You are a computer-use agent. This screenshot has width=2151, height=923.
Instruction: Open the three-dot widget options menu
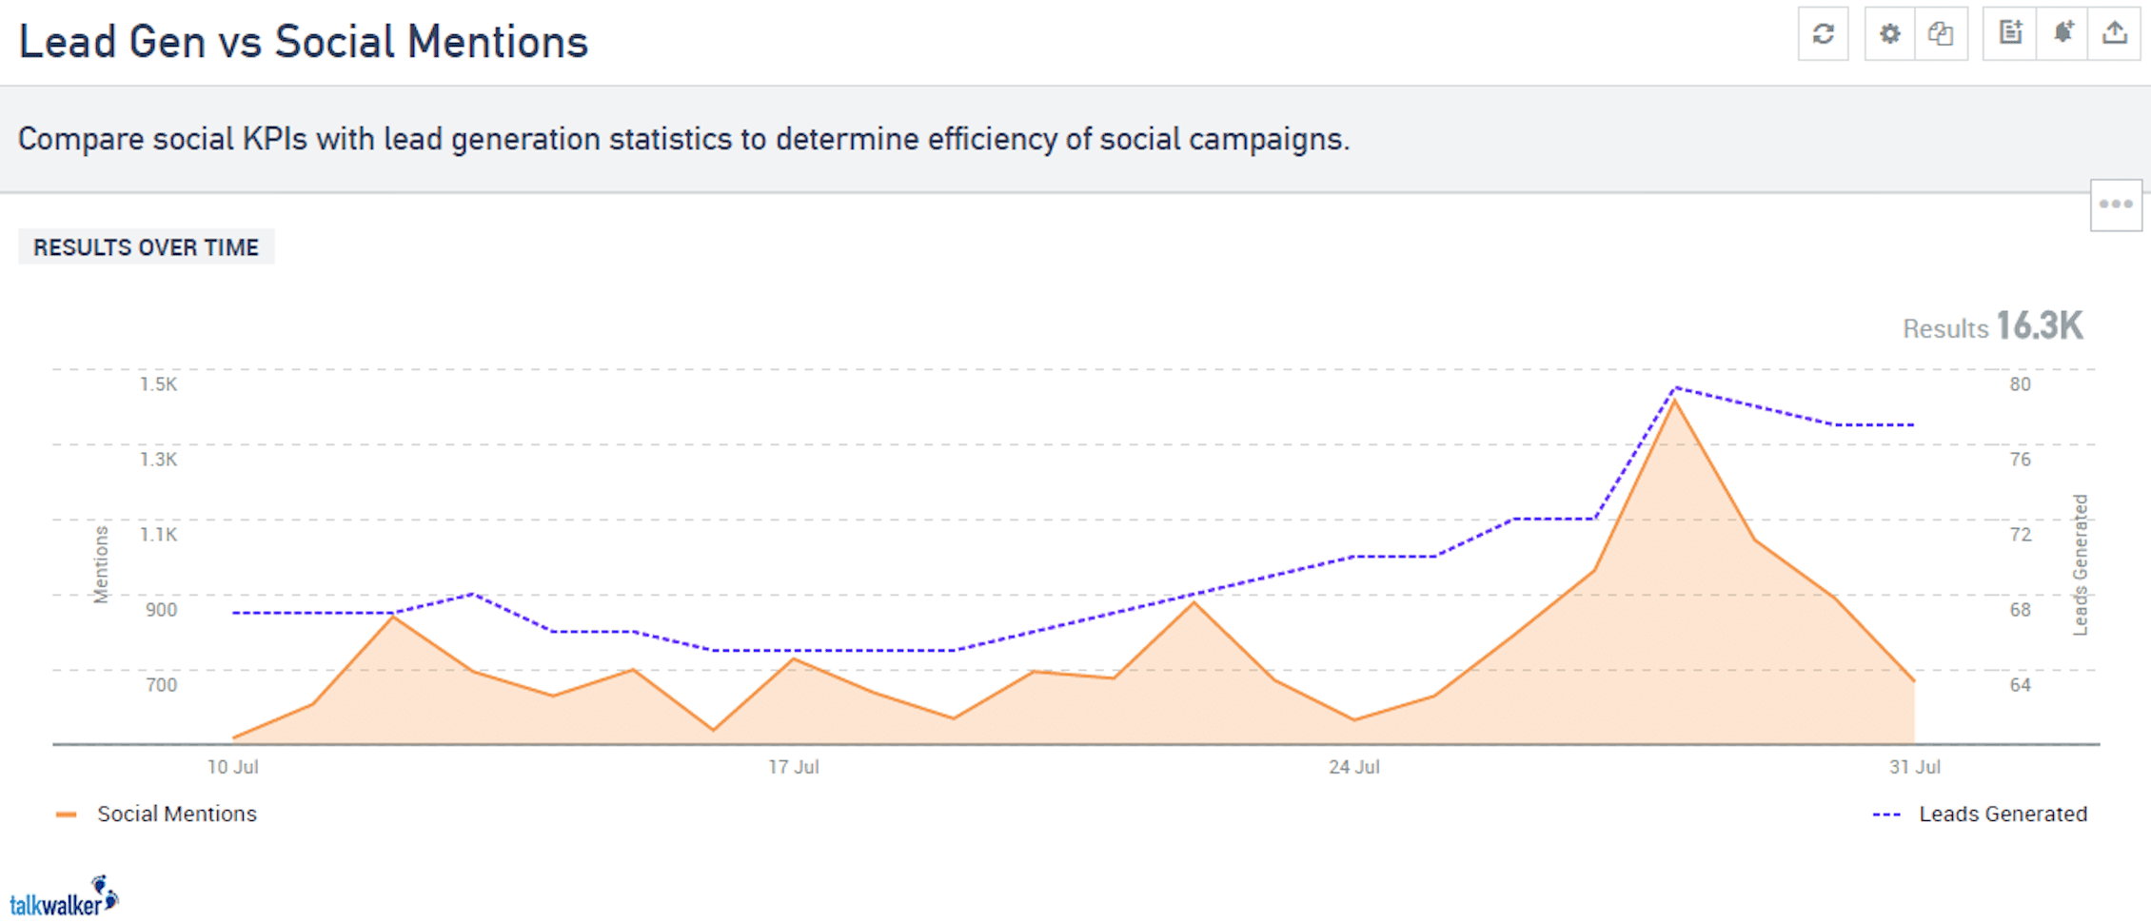[2116, 205]
